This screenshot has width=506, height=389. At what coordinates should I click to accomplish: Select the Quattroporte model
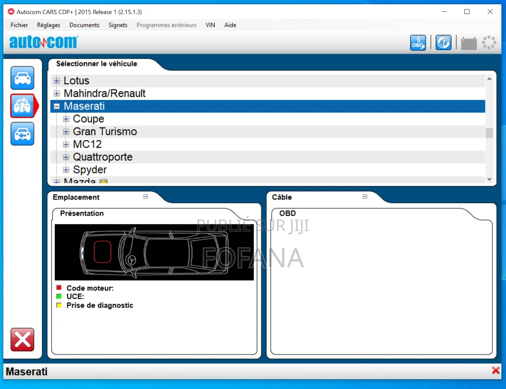103,157
